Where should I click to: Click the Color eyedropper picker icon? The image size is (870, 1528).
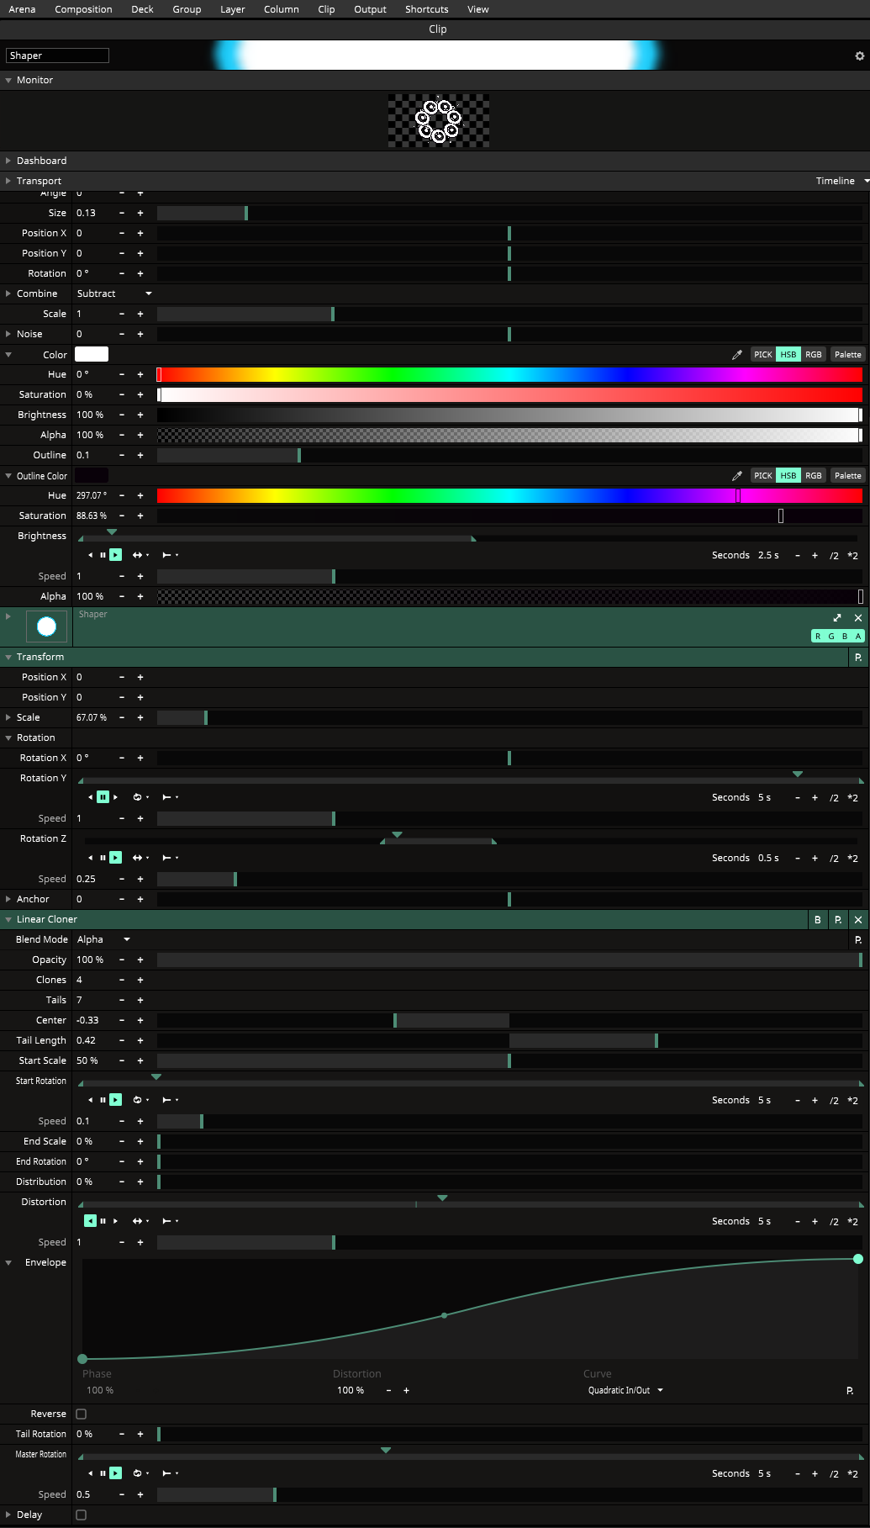click(x=736, y=355)
